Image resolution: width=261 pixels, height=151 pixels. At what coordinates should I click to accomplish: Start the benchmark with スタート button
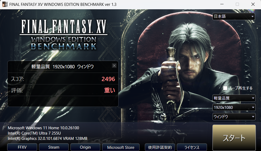click(x=234, y=138)
